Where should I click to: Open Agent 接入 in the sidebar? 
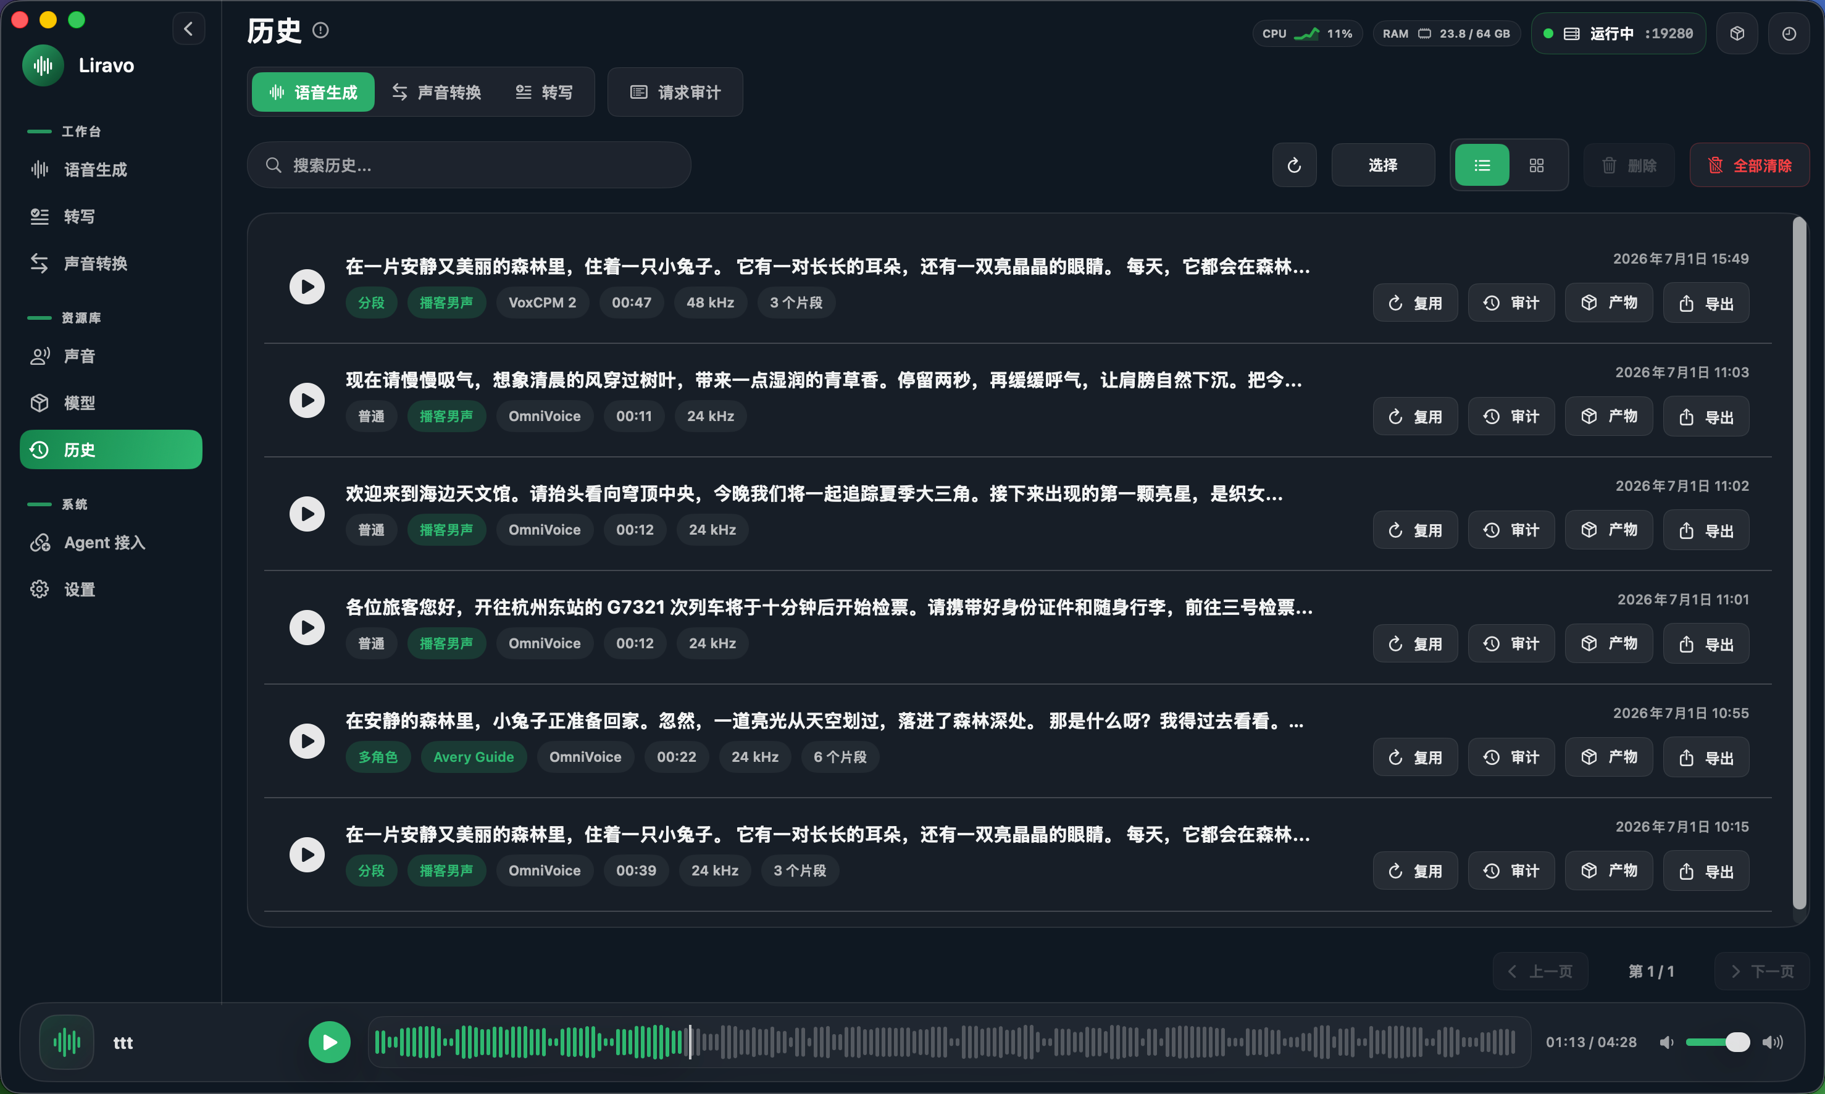pos(111,543)
